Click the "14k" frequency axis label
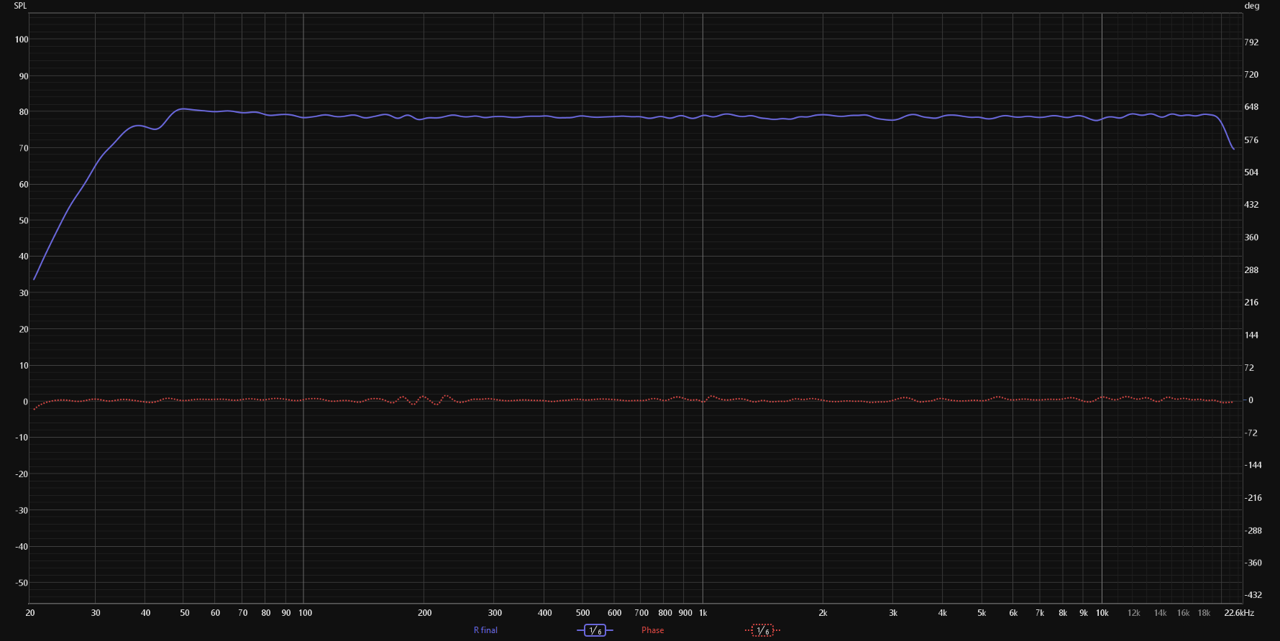1280x641 pixels. pos(1161,613)
